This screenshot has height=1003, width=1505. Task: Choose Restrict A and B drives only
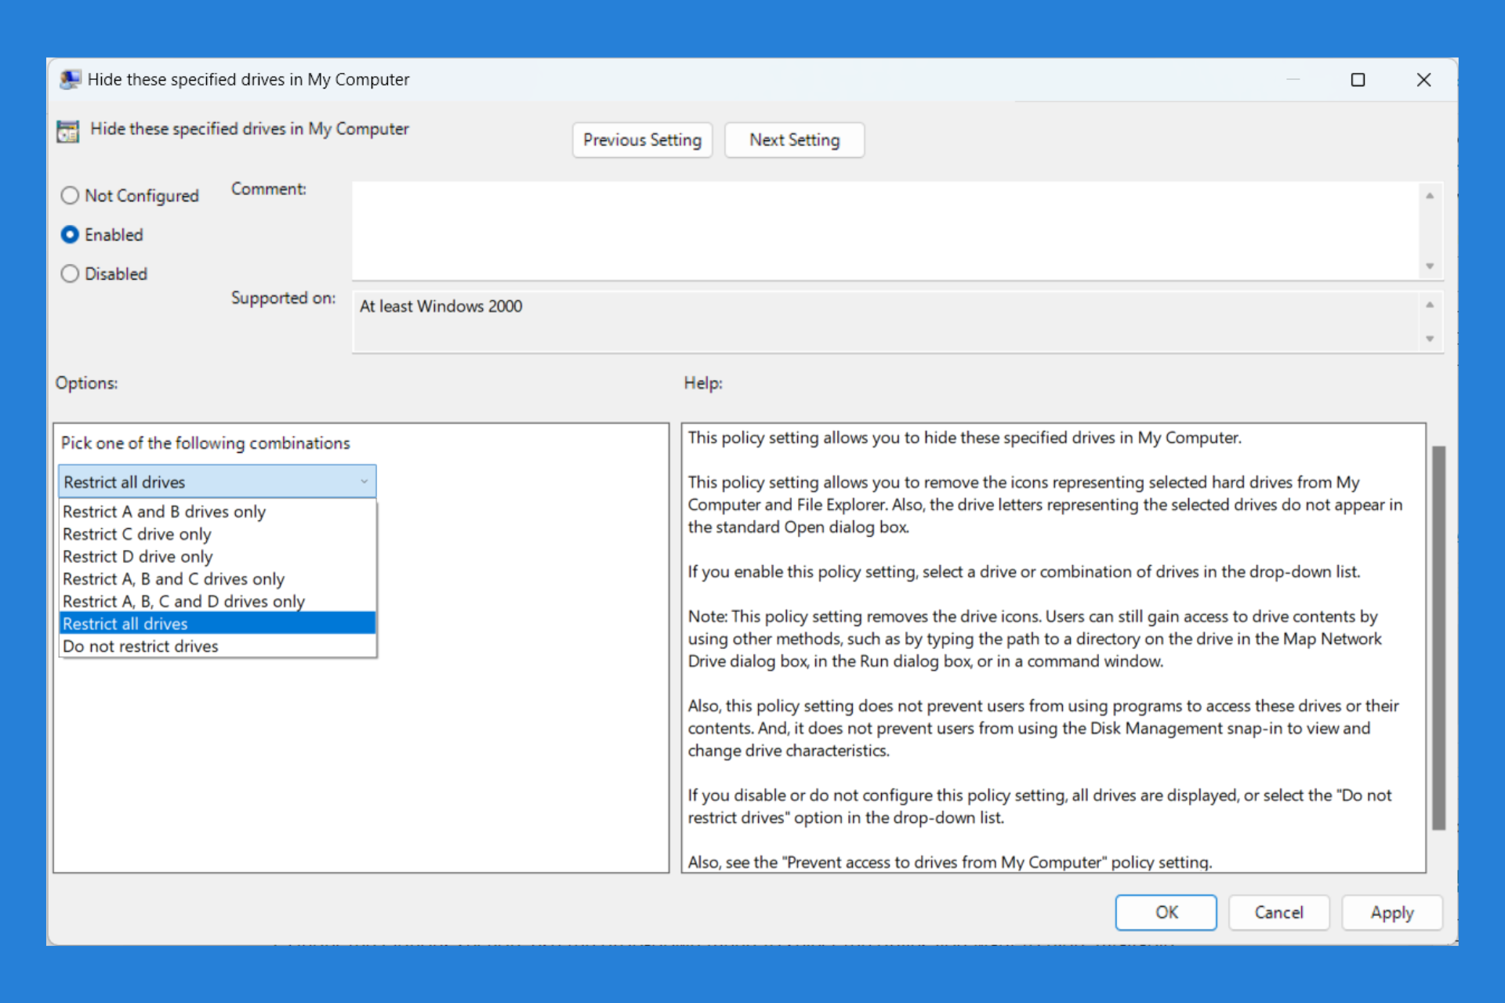[218, 512]
